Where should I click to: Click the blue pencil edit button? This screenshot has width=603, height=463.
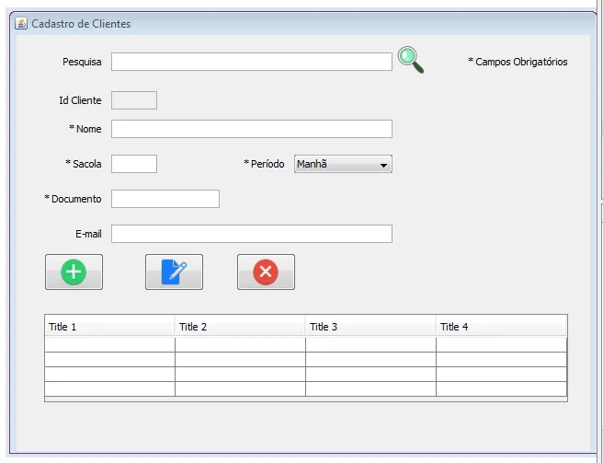pyautogui.click(x=174, y=272)
